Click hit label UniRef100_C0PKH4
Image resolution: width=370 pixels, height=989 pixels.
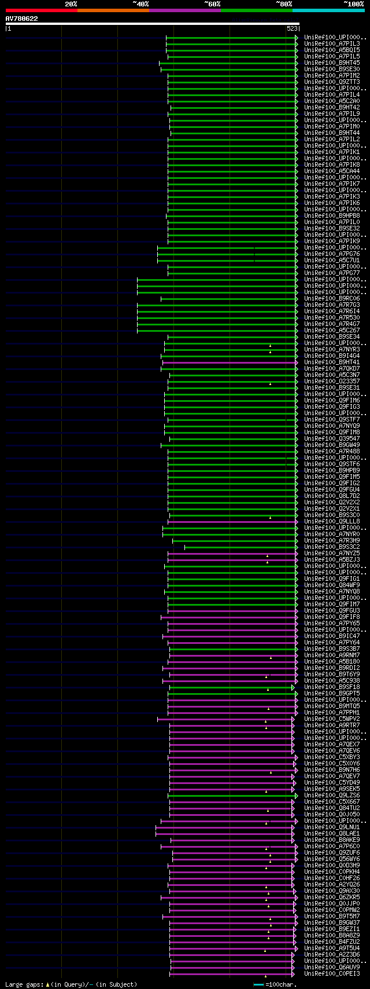coord(332,871)
